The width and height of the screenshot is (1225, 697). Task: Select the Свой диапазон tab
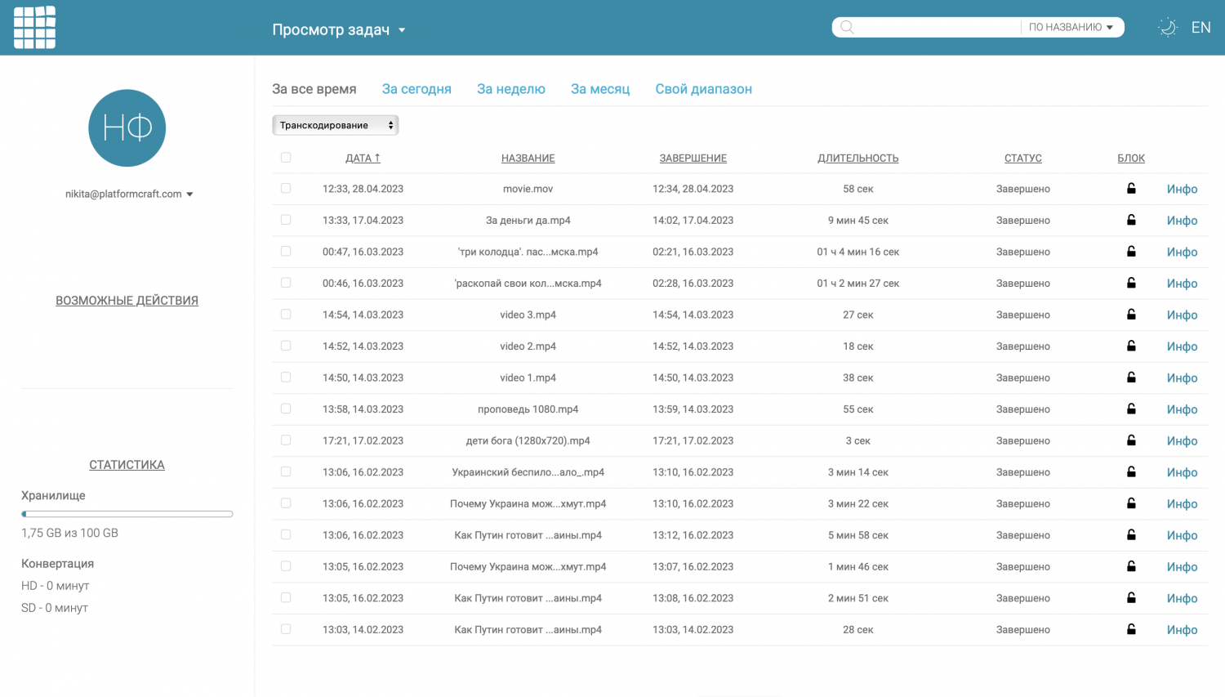703,89
